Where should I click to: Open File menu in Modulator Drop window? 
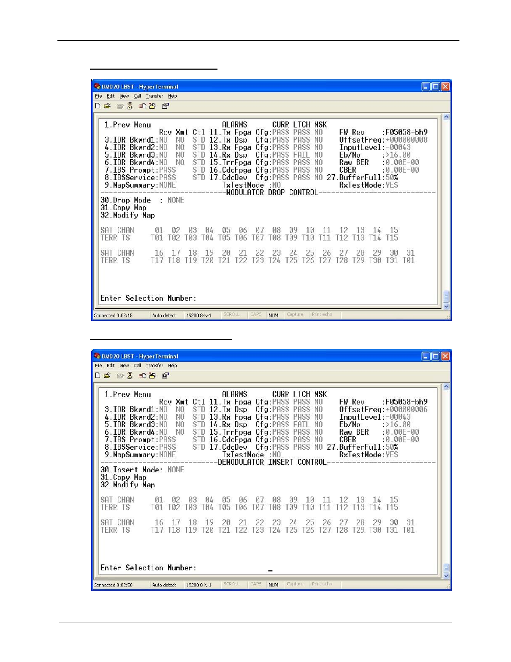pyautogui.click(x=99, y=96)
